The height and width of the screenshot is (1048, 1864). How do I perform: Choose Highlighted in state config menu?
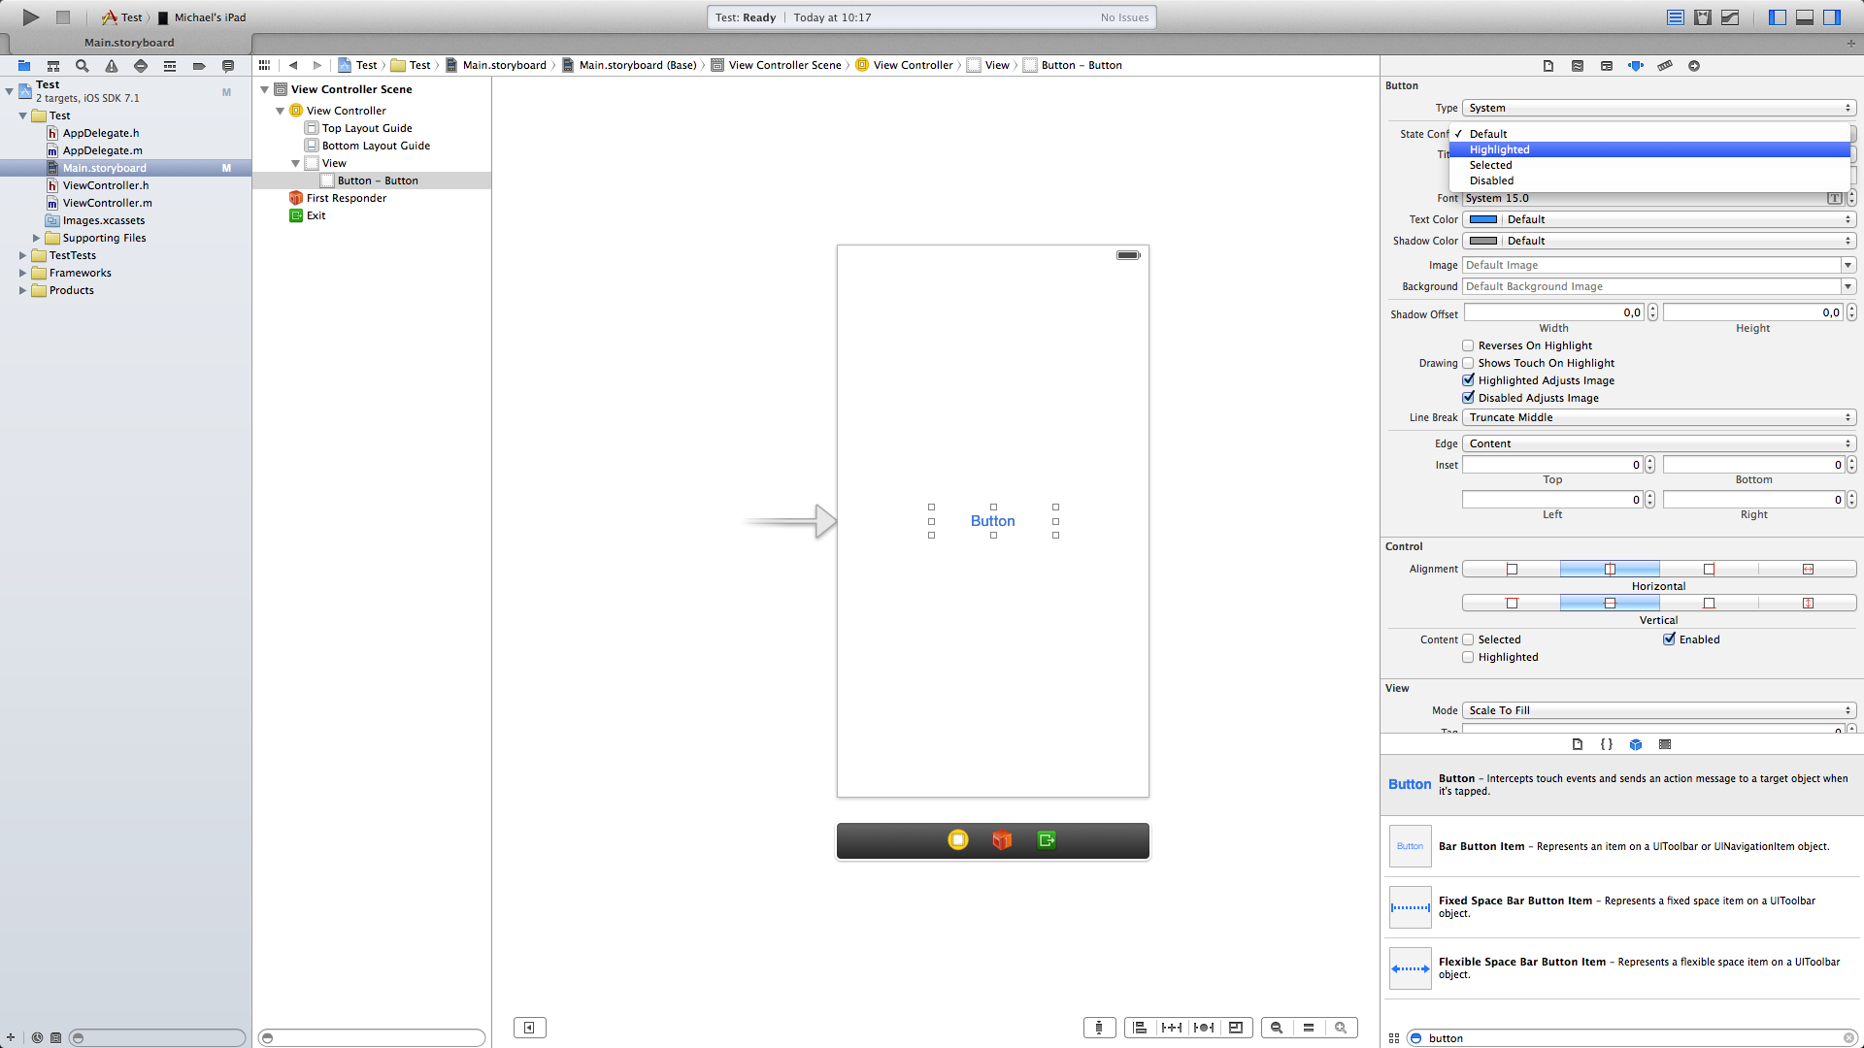pos(1499,149)
